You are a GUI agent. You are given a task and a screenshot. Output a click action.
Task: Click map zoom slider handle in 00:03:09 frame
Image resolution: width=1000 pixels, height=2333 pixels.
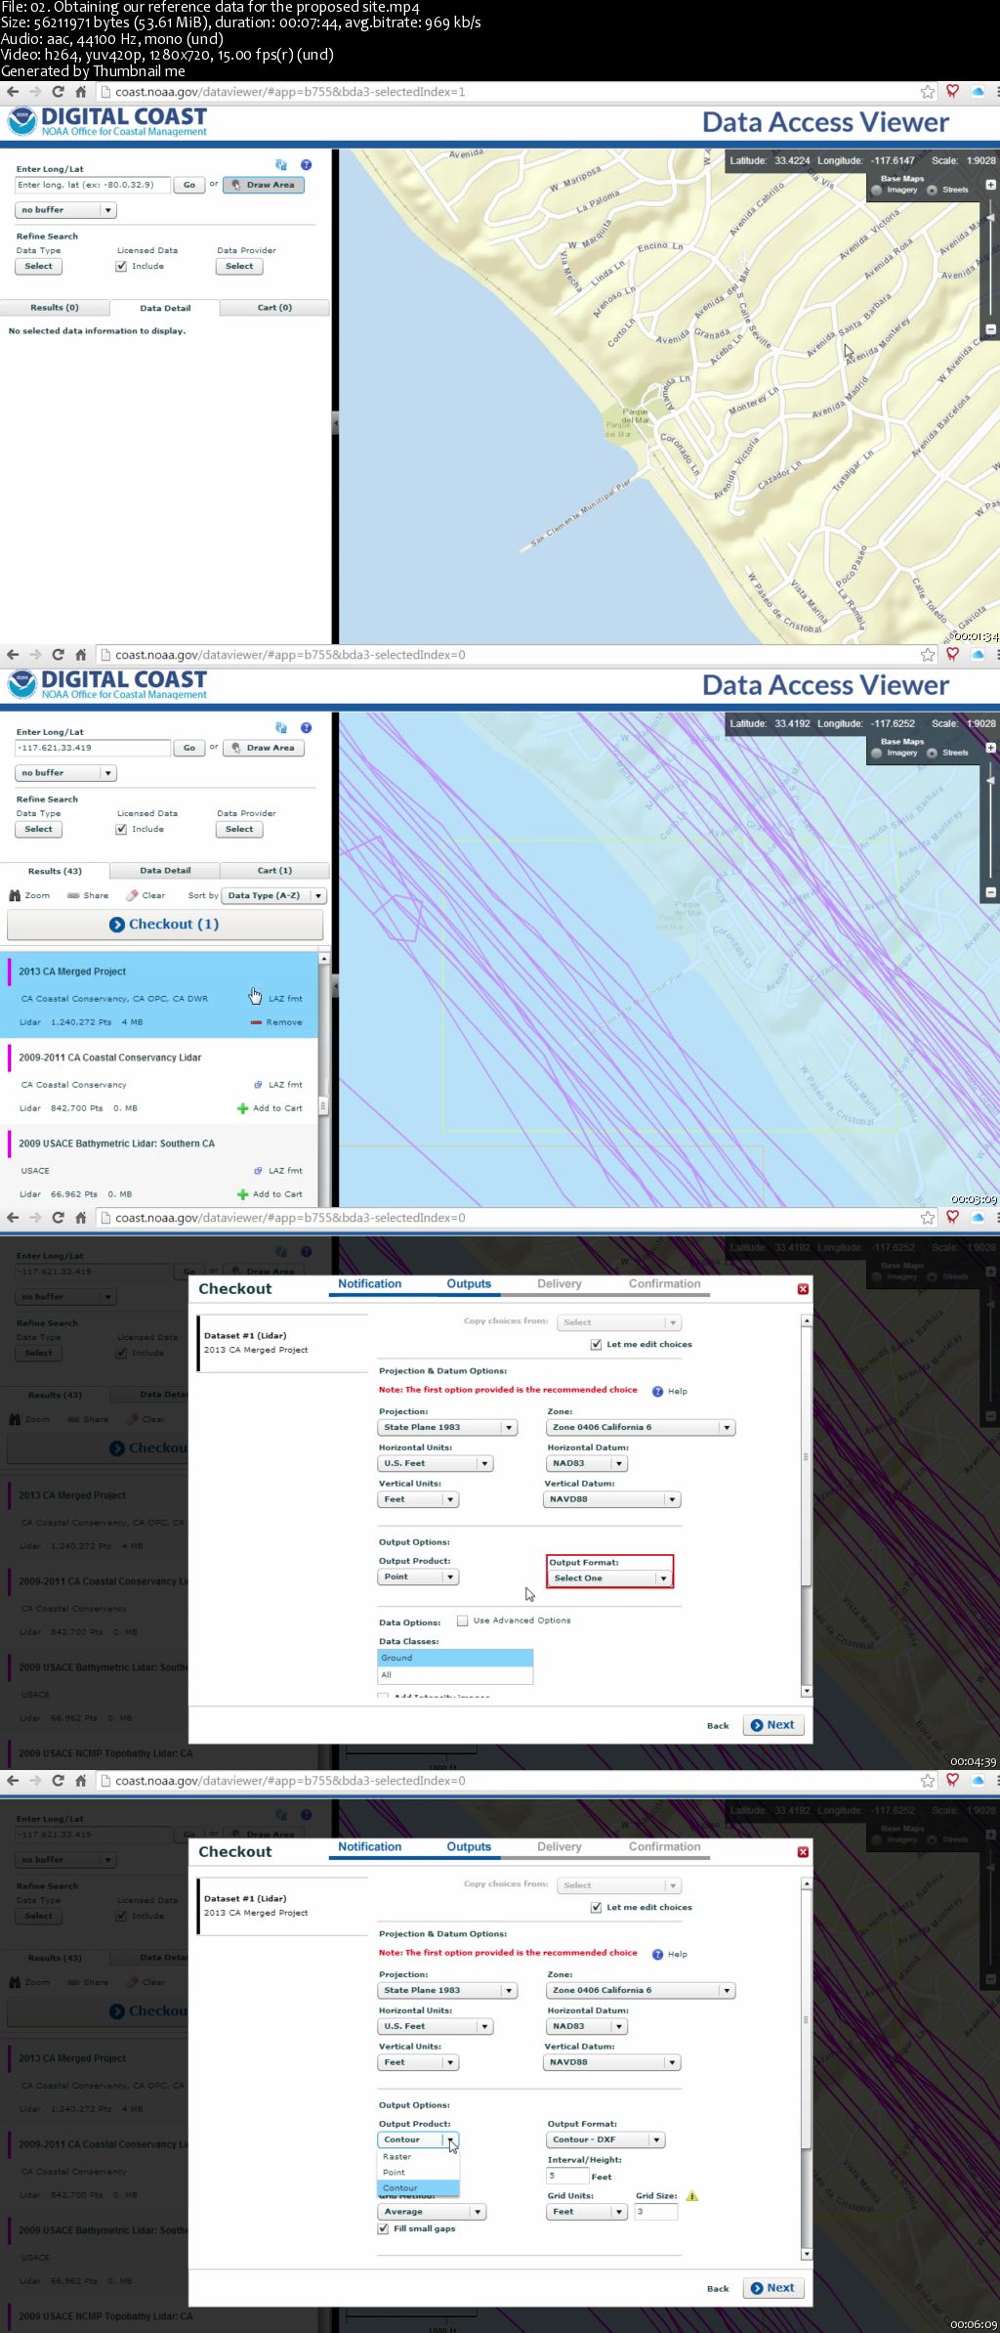pos(990,781)
